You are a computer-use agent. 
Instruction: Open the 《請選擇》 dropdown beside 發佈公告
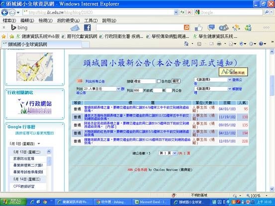pyautogui.click(x=229, y=79)
